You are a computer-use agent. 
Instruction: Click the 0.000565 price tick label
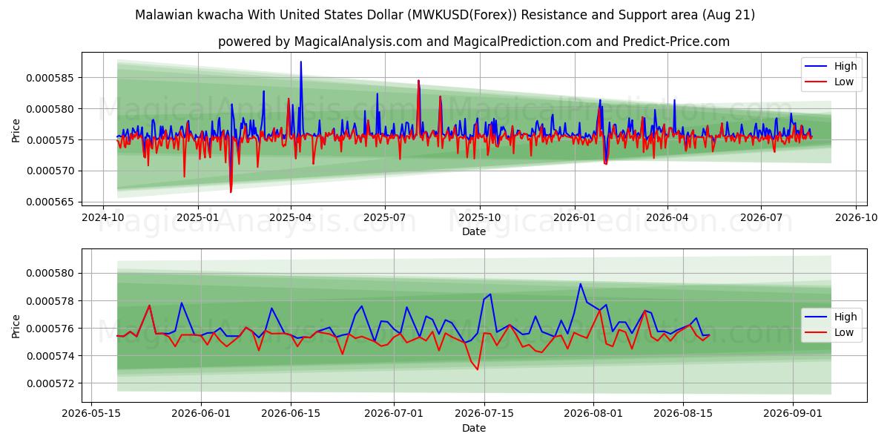click(x=48, y=202)
